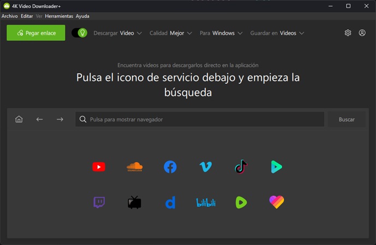Focus the Pulsa para mostrar navegador field
The height and width of the screenshot is (245, 376).
200,119
